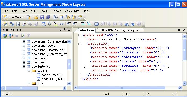
Task: Select the dados1.xml tab
Action: 86,30
